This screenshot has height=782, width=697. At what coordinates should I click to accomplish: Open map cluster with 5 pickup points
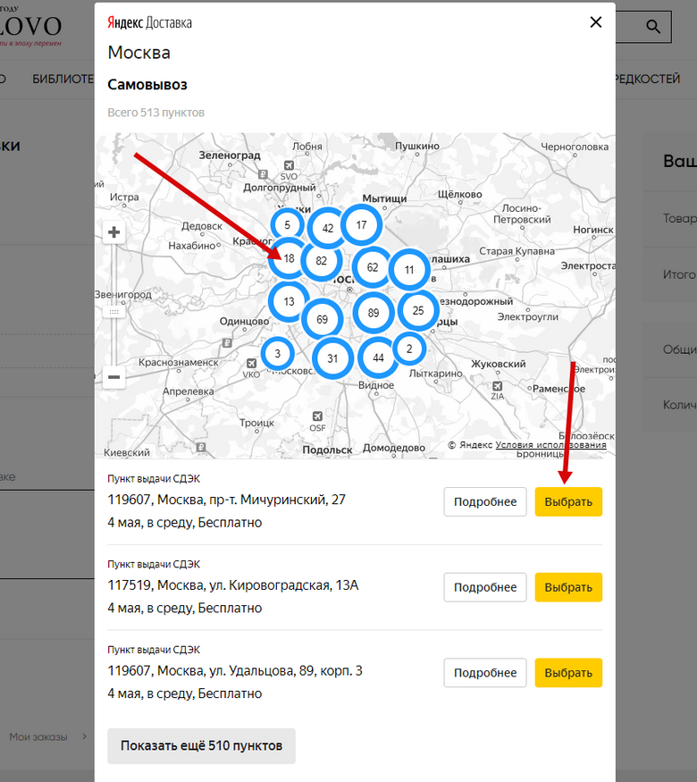coord(287,225)
